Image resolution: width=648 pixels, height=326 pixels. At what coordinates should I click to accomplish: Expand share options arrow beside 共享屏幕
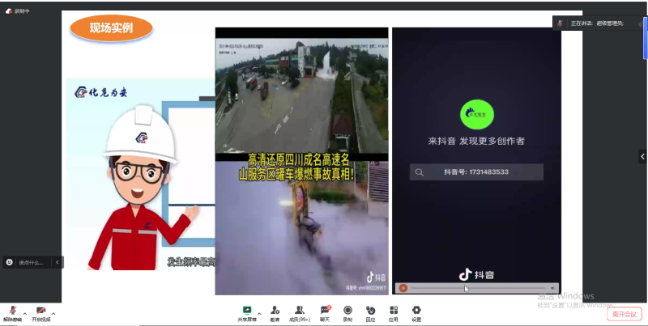[259, 313]
